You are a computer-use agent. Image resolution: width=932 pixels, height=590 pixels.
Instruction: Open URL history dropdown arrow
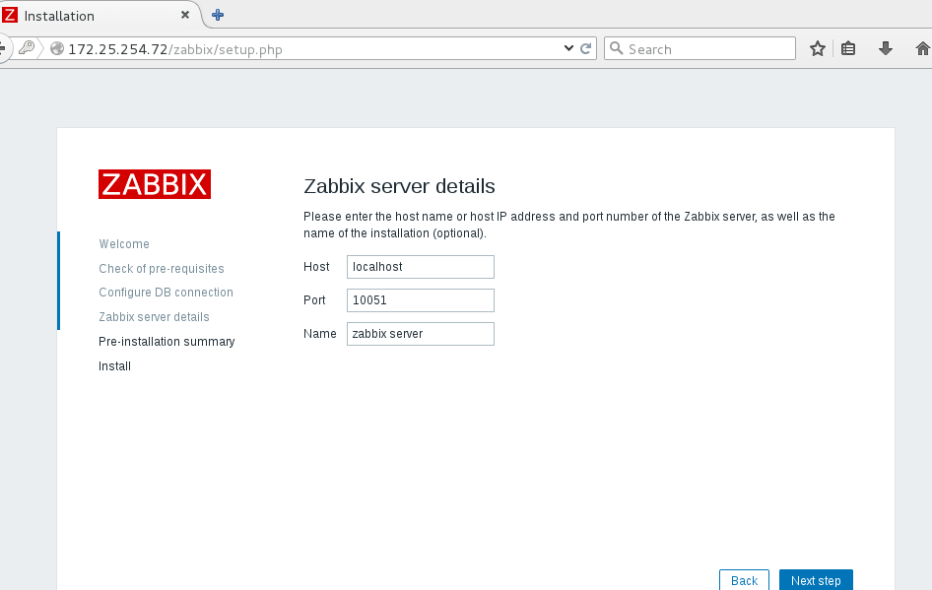click(568, 48)
